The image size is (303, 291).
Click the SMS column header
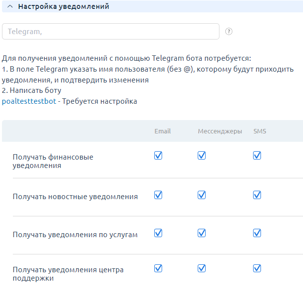(260, 131)
